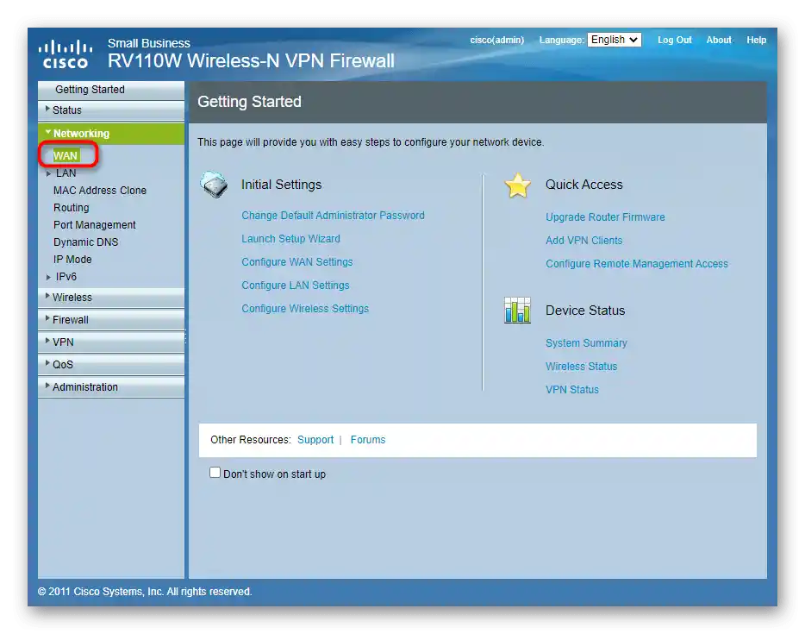Click the Support resource link

[315, 440]
